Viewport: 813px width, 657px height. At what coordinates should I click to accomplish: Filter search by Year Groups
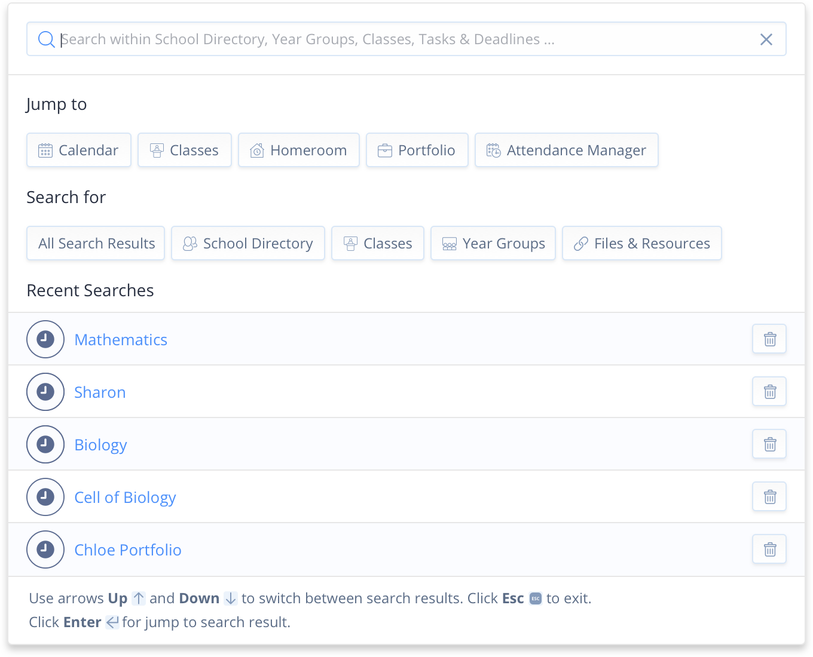click(493, 244)
